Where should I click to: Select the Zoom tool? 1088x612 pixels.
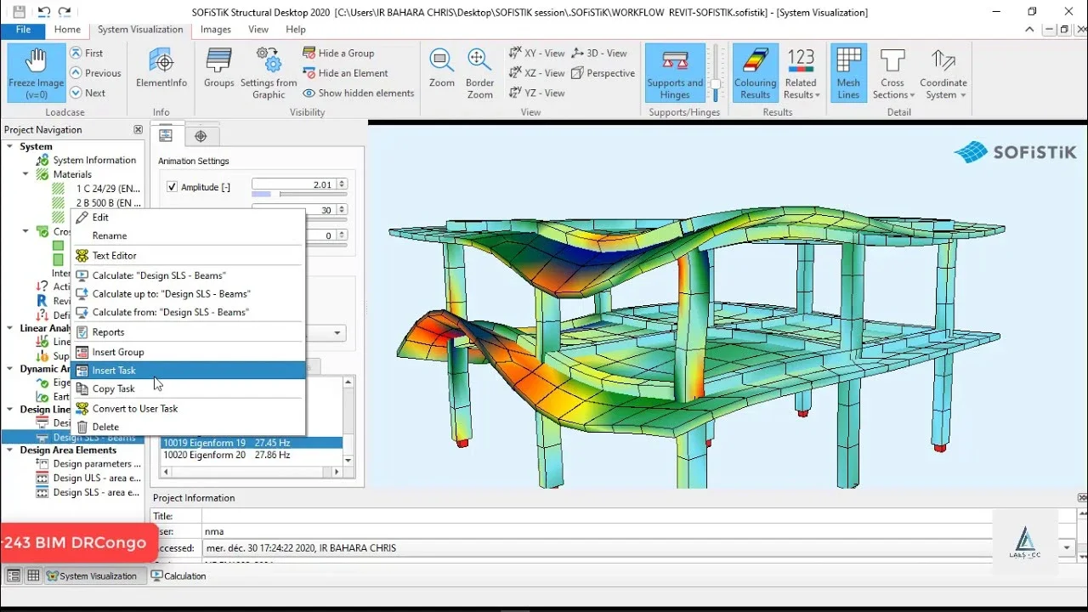point(441,68)
